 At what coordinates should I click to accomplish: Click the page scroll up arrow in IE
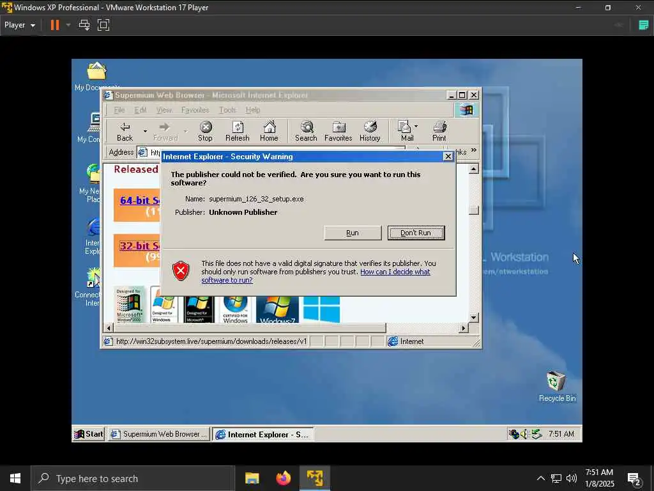pyautogui.click(x=473, y=169)
